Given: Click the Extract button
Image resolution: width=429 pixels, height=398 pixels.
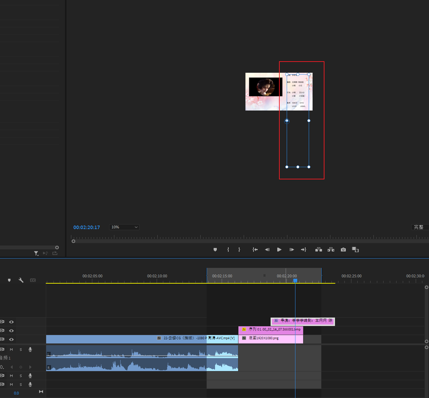Looking at the screenshot, I should tap(331, 250).
